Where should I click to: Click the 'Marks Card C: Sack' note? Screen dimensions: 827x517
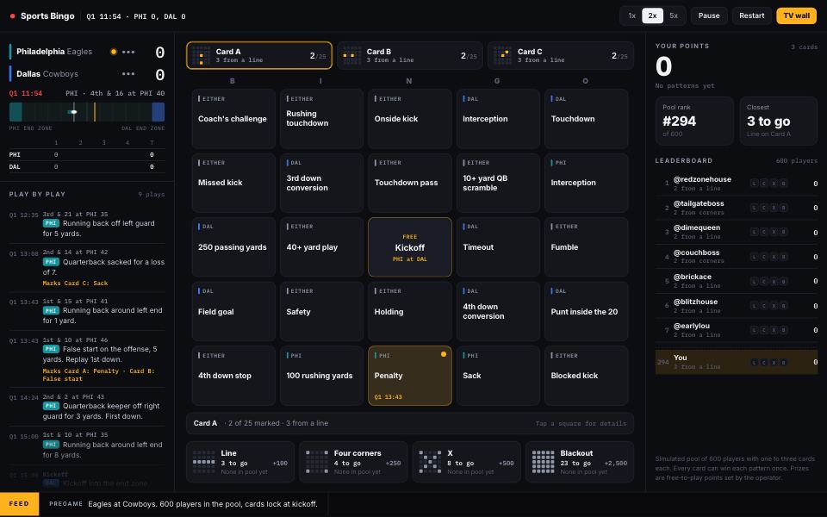tap(75, 283)
